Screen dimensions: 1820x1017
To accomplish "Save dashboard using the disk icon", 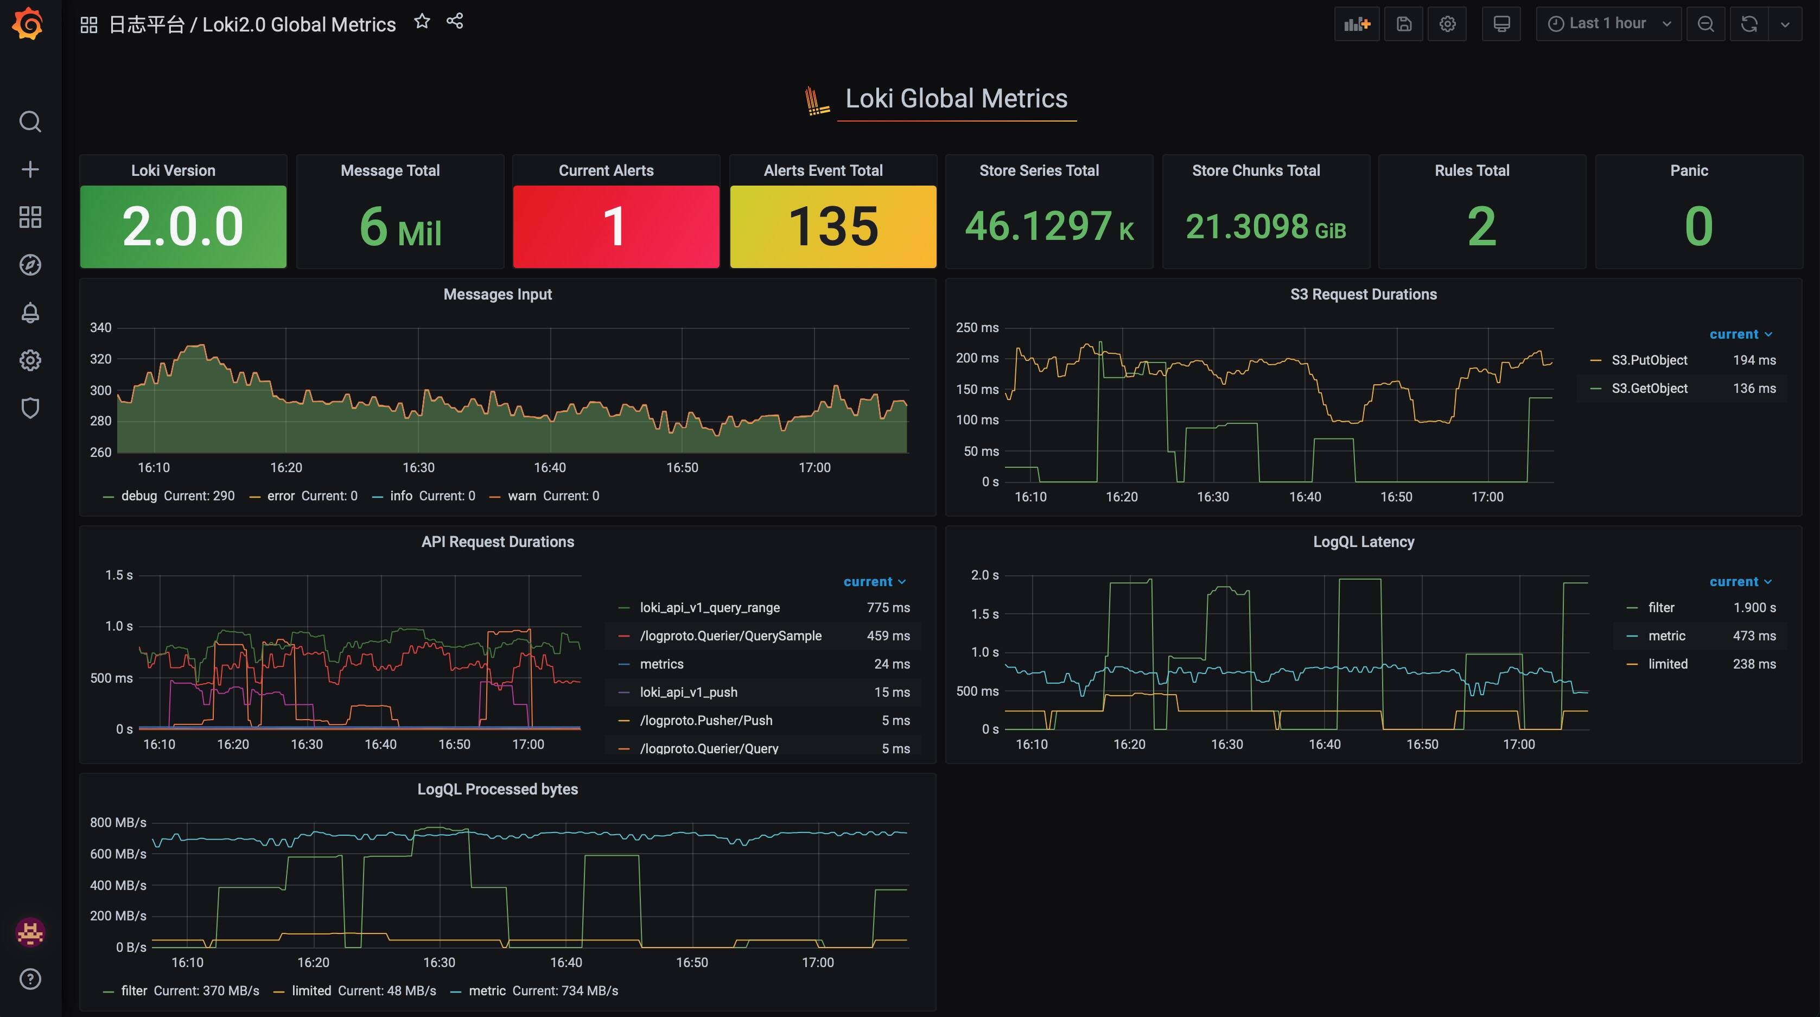I will pos(1403,24).
